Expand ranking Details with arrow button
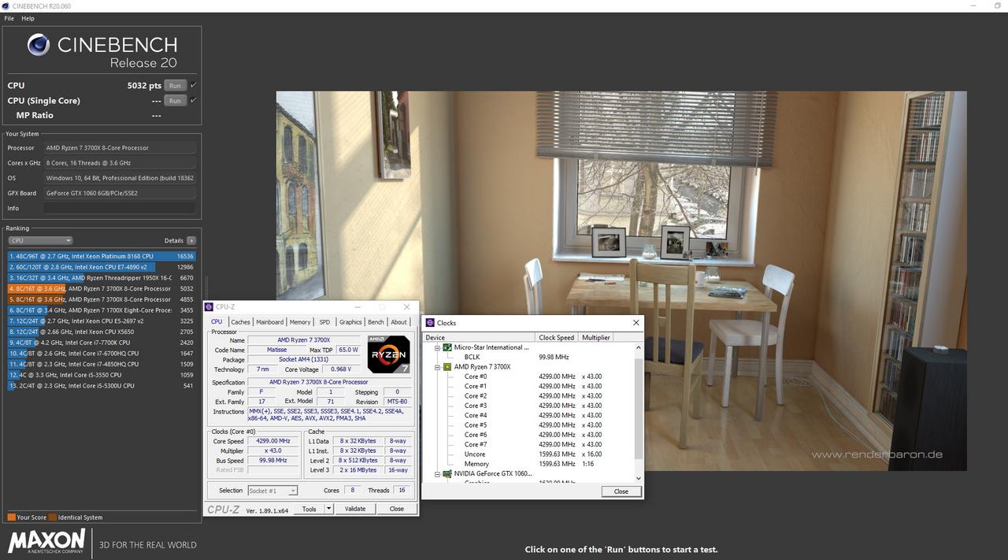The image size is (1008, 560). (191, 240)
